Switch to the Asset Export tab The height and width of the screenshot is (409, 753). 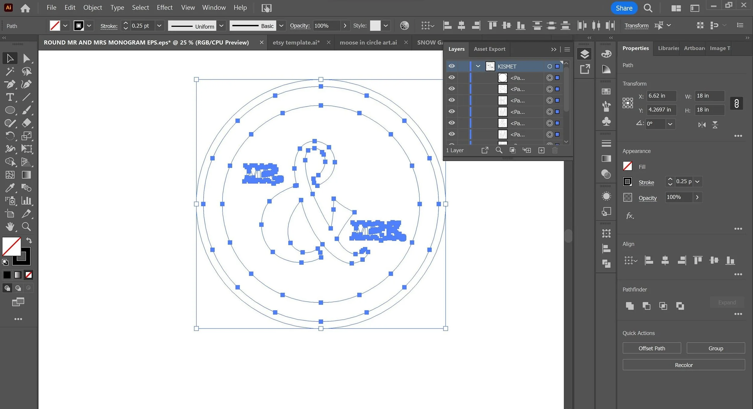(x=489, y=49)
